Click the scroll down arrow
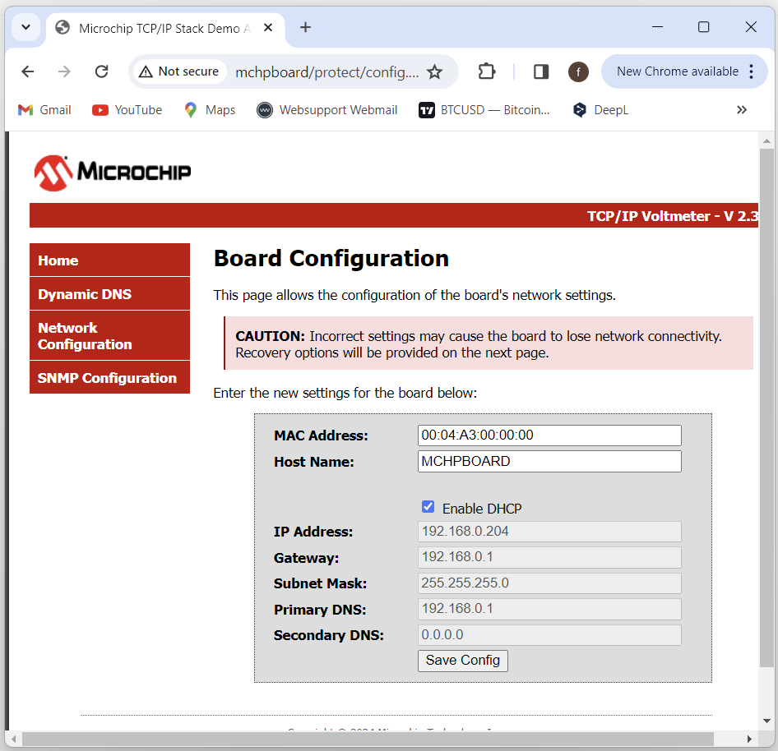 (x=766, y=721)
